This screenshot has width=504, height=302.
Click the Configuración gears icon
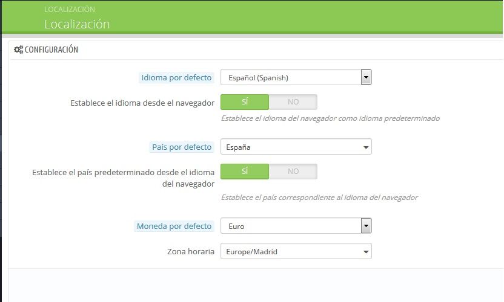pyautogui.click(x=18, y=50)
